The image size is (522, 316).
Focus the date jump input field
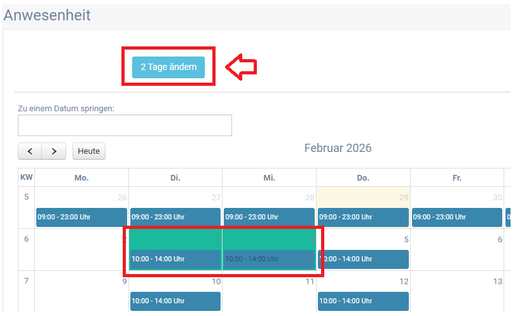(125, 125)
